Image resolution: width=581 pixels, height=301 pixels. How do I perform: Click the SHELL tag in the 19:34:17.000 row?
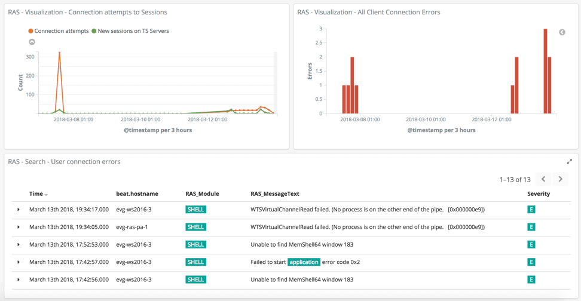(195, 210)
